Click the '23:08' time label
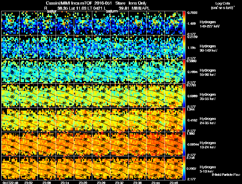The image size is (242, 184). (47, 182)
